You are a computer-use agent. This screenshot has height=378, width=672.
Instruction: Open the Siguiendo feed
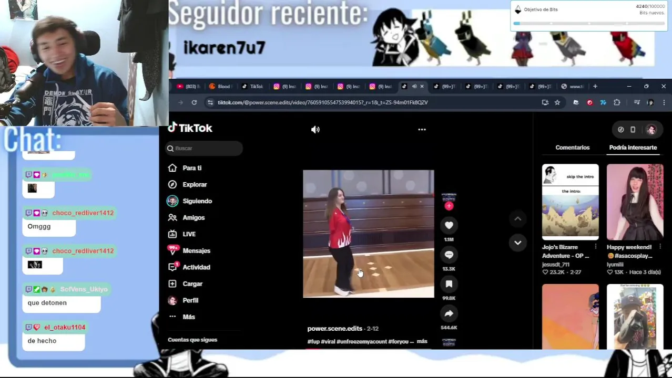click(x=197, y=201)
